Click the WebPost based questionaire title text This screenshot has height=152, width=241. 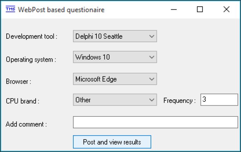click(x=61, y=10)
